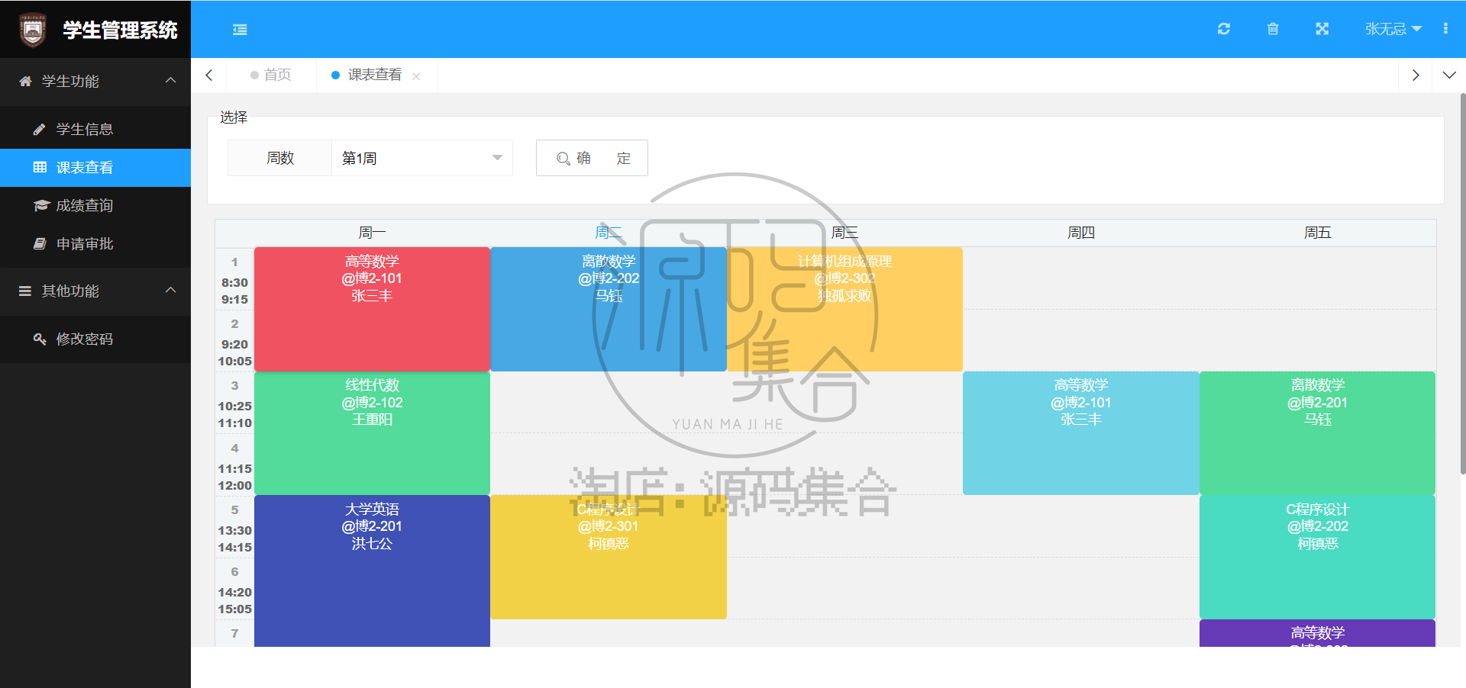Click home icon beside 学生功能
The height and width of the screenshot is (688, 1466).
click(25, 81)
